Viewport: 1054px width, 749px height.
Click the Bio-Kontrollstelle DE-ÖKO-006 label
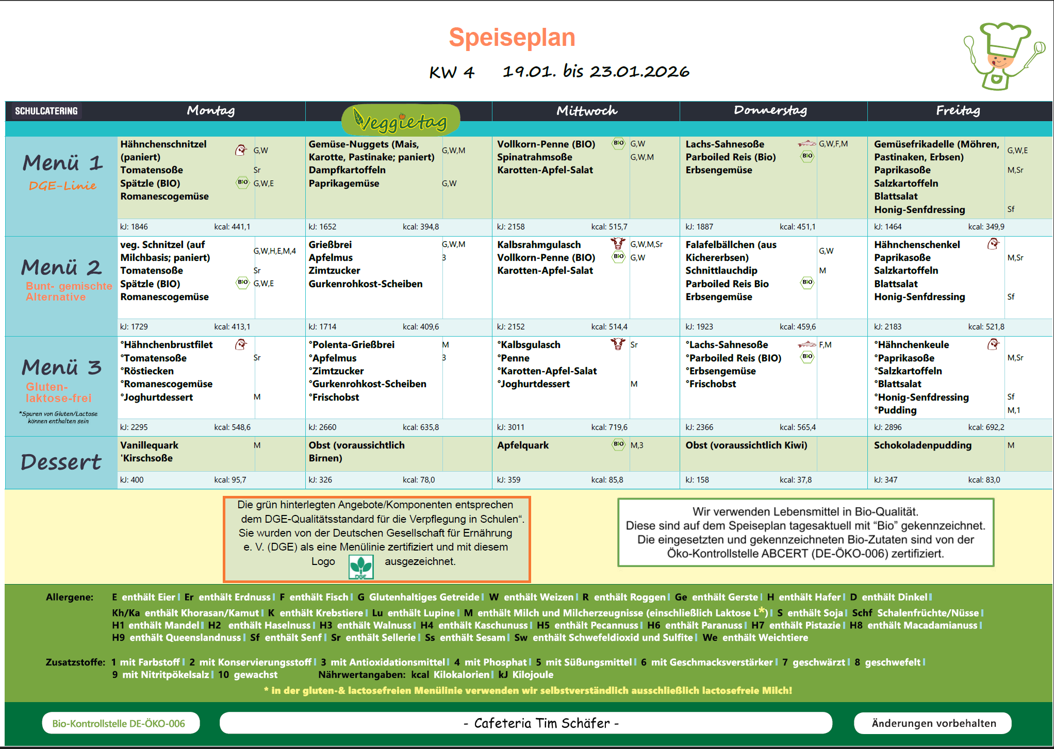coord(119,723)
